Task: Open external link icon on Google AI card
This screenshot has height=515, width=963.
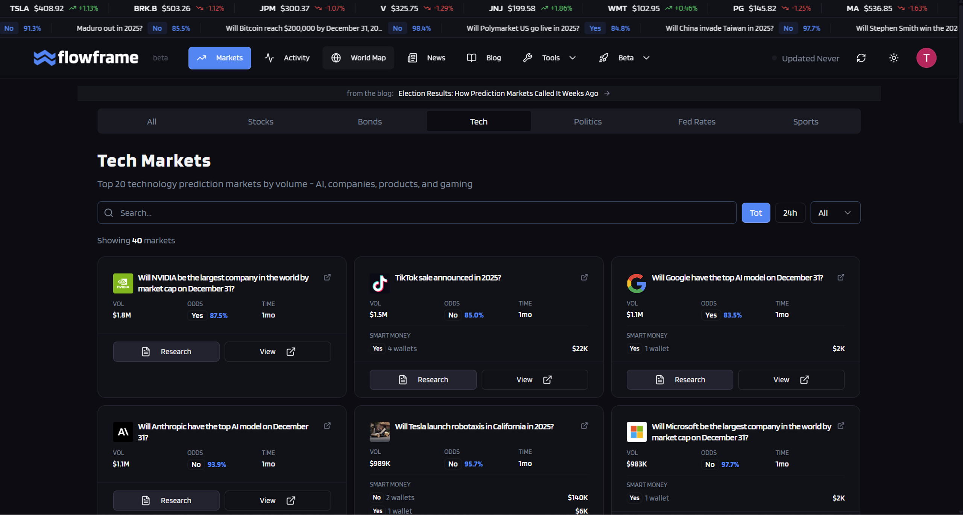Action: [x=841, y=277]
